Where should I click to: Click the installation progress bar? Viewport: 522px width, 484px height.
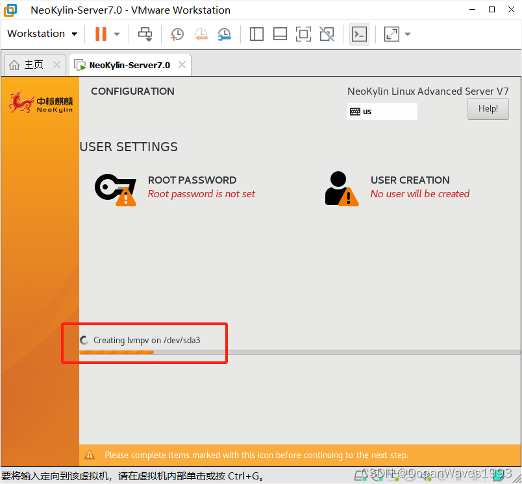[299, 352]
